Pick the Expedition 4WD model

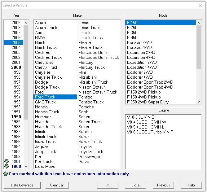tap(142, 67)
